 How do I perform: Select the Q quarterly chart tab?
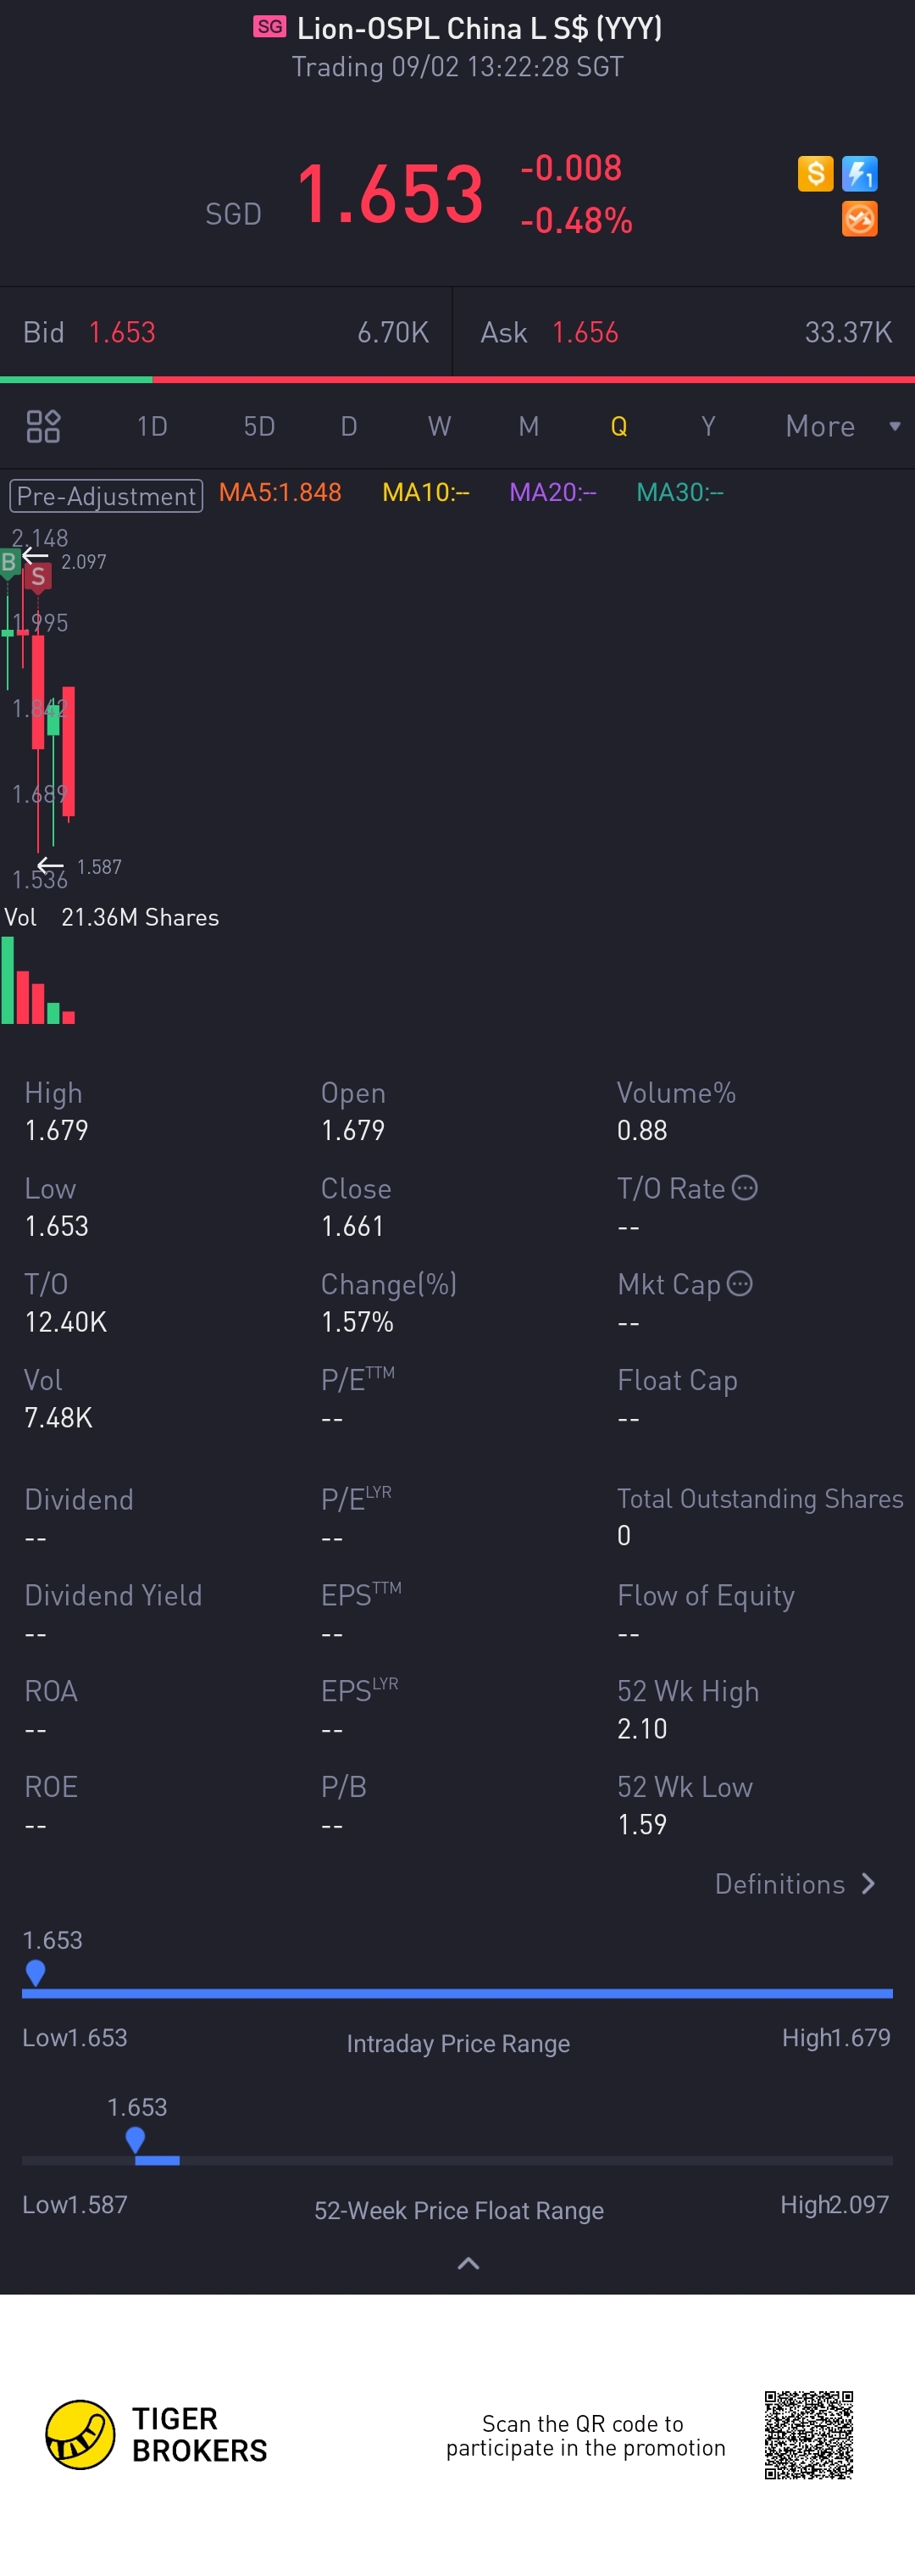pyautogui.click(x=618, y=426)
